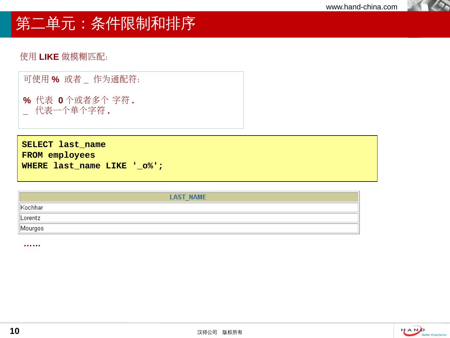The width and height of the screenshot is (450, 338).
Task: Click the slide number 10
Action: click(15, 331)
